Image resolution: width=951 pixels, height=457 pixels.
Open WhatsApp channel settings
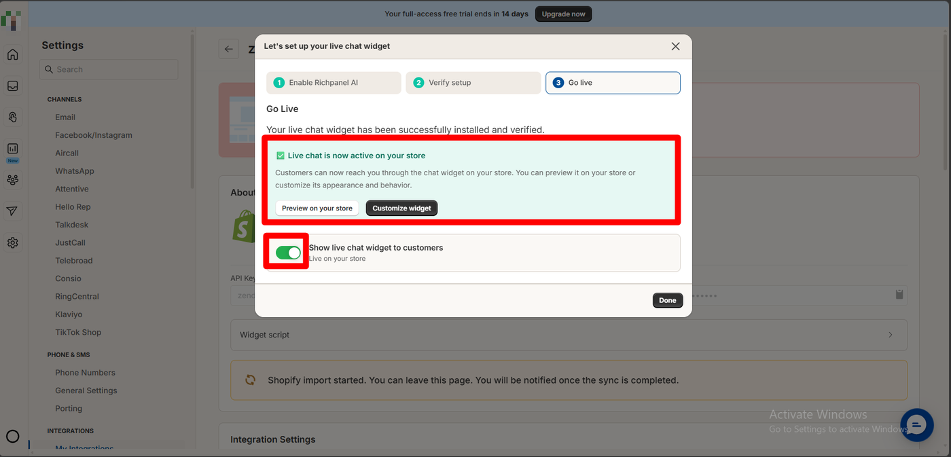[75, 171]
